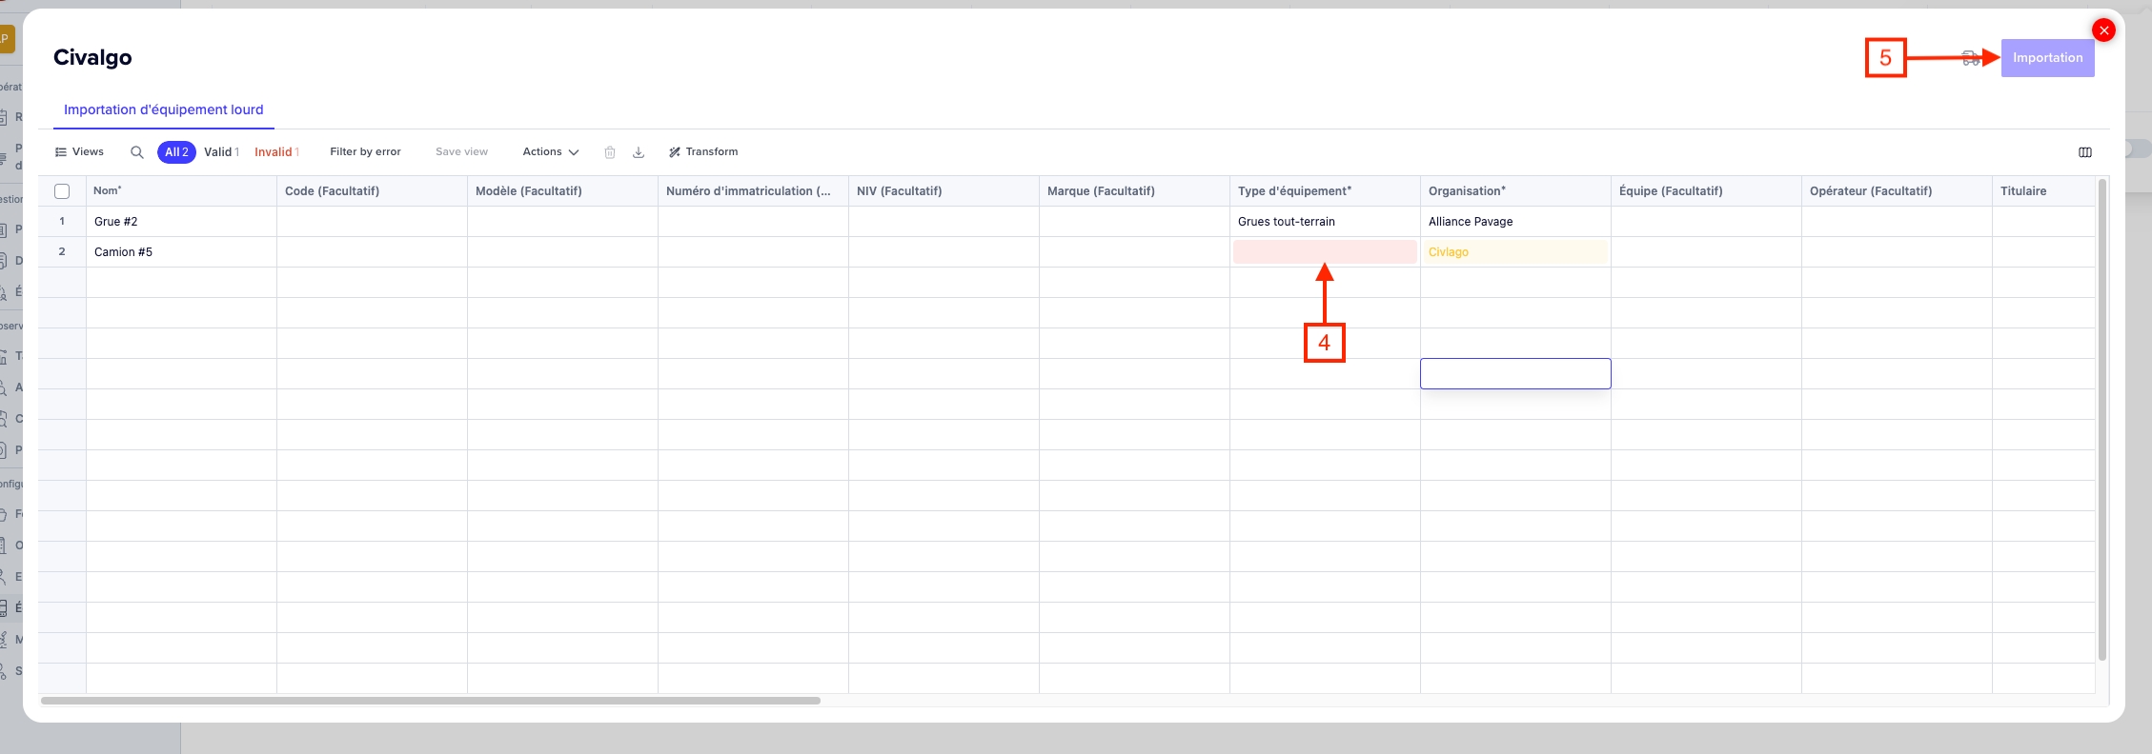Click the truck icon beside Importation
The width and height of the screenshot is (2152, 754).
[x=1971, y=58]
